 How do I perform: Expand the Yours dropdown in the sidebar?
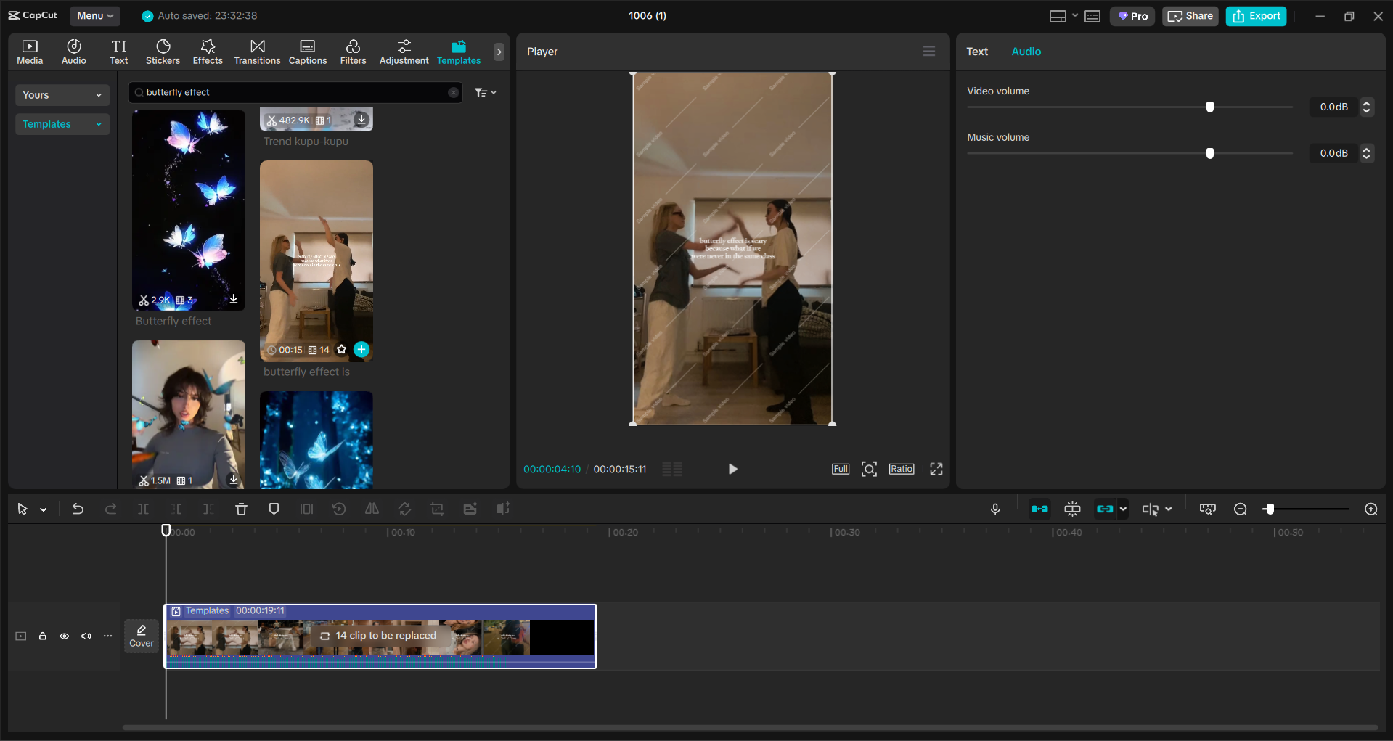pos(62,95)
